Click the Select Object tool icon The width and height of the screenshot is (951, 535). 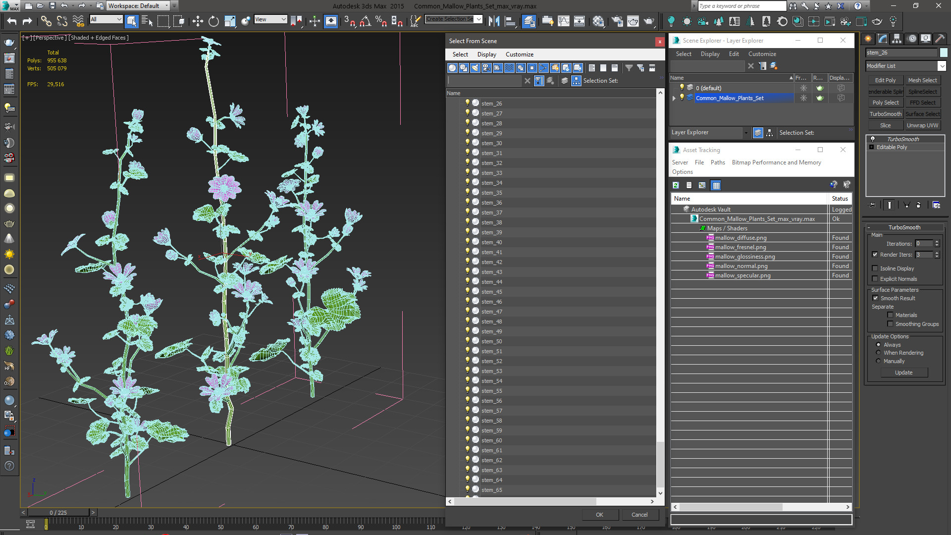tap(131, 21)
